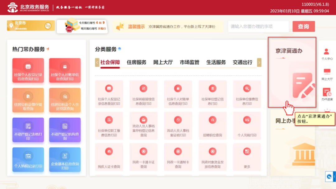Image resolution: width=336 pixels, height=189 pixels.
Task: Open 社保转移接续信息查询打印 icon
Action: pos(143,89)
